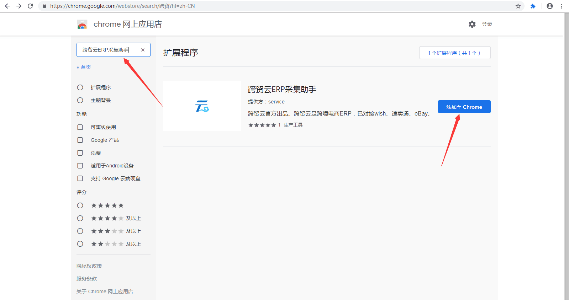Image resolution: width=569 pixels, height=300 pixels.
Task: Click the extension description text
Action: (x=339, y=114)
